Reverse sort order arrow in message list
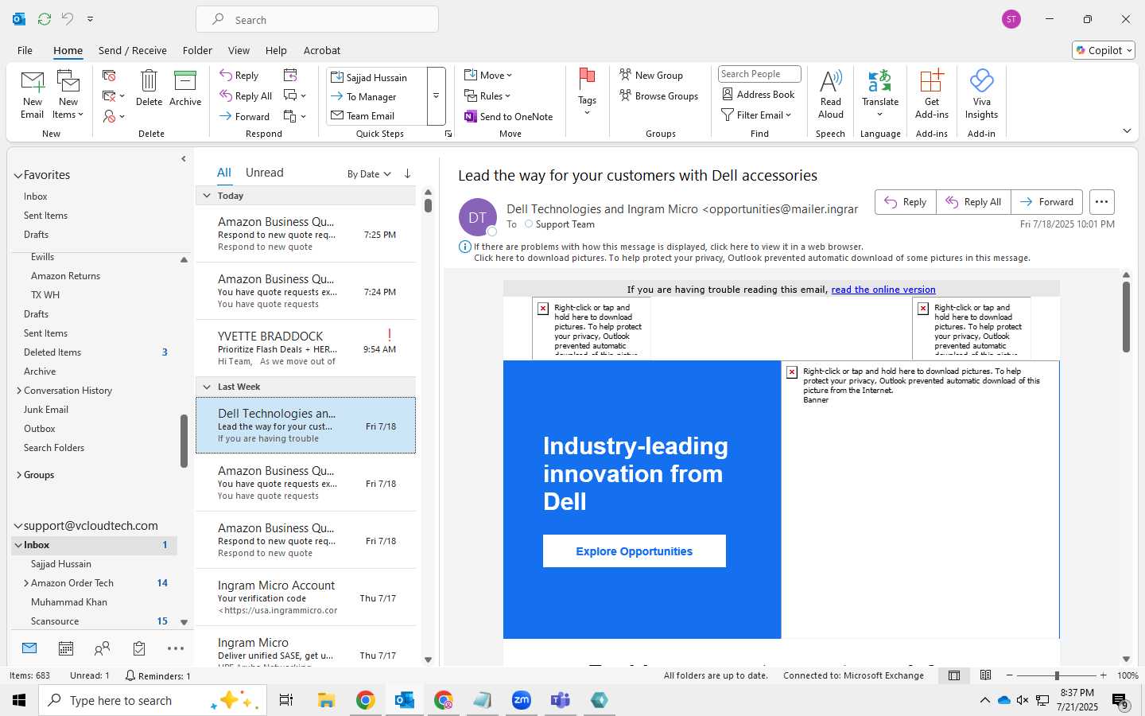1145x716 pixels. (407, 173)
